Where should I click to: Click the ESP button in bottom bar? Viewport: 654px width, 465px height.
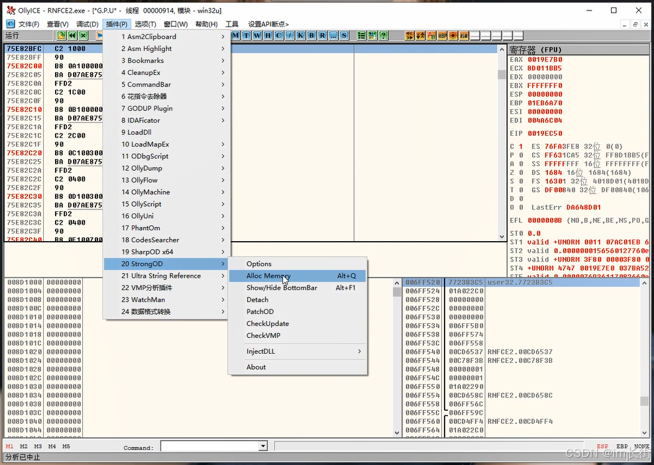pos(602,446)
